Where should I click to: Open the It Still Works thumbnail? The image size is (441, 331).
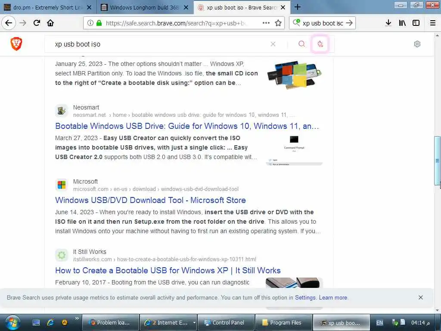(x=294, y=283)
